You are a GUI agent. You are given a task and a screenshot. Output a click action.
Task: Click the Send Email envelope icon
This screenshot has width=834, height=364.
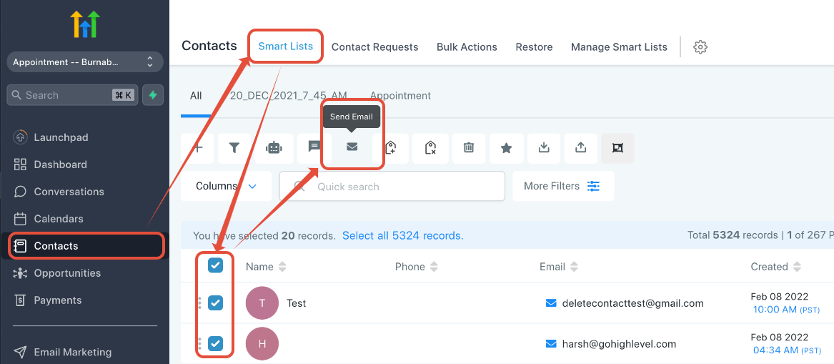[352, 147]
